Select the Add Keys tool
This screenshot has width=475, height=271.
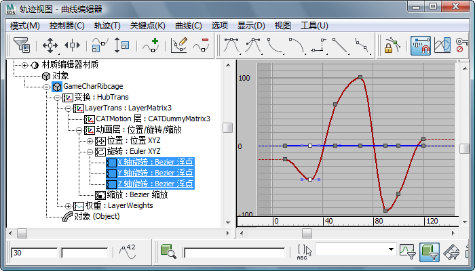click(151, 45)
